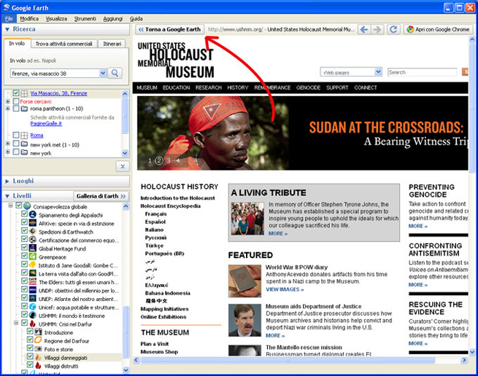Screen dimensions: 478x376
Task: Go back with the browser back arrow
Action: [364, 30]
